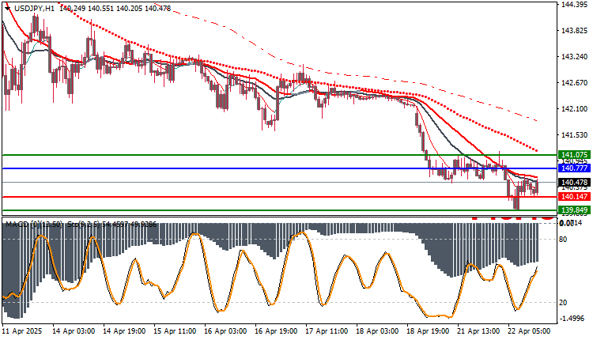The height and width of the screenshot is (340, 593).
Task: Click the Sto(9,3,5) indicator values label
Action: pyautogui.click(x=112, y=225)
